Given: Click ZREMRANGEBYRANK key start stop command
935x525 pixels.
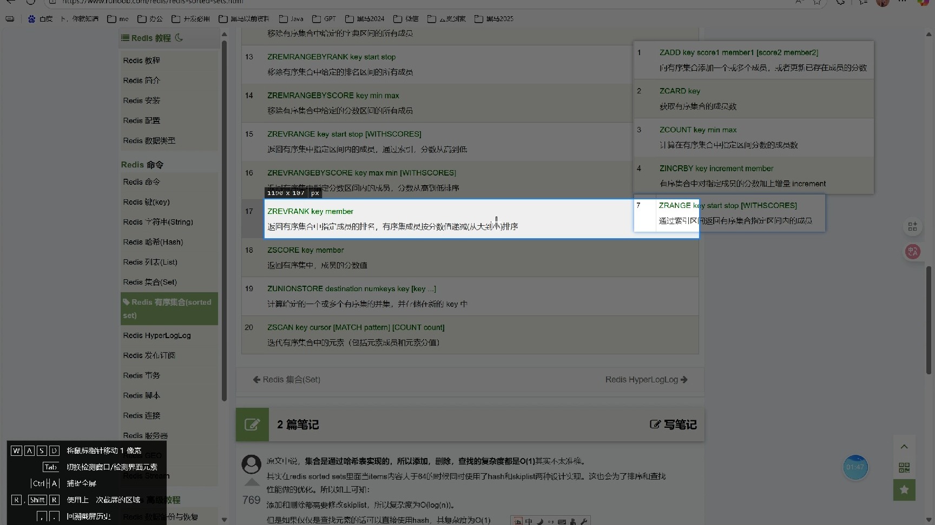Looking at the screenshot, I should tap(331, 57).
